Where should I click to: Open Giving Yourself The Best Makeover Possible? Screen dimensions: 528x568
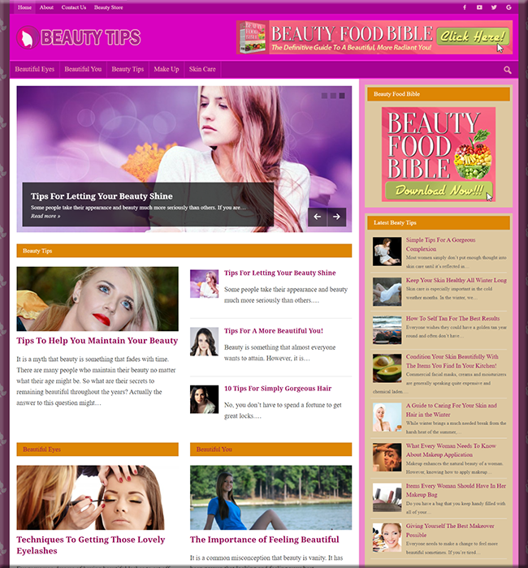click(450, 531)
